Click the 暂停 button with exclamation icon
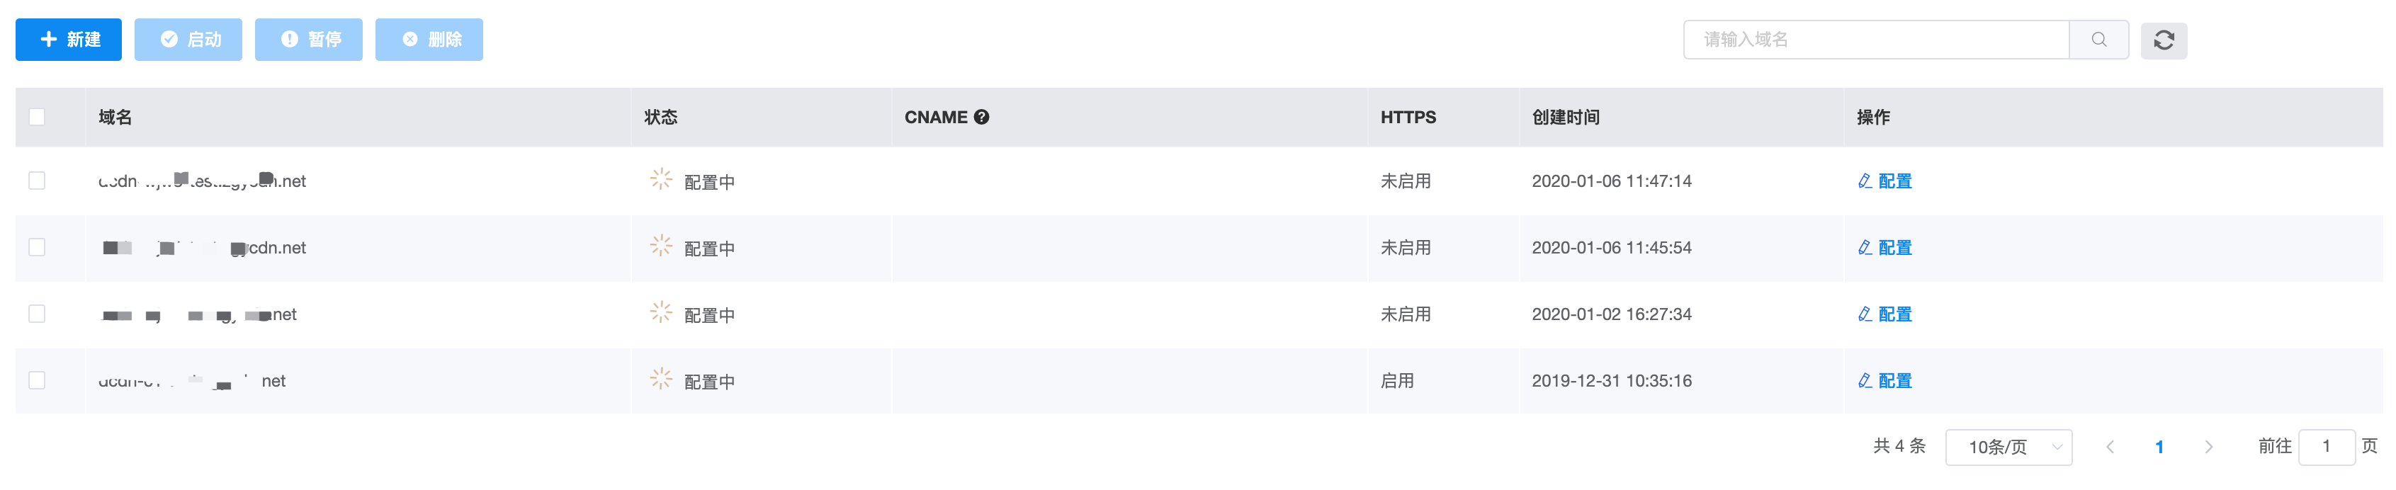 pos(309,40)
